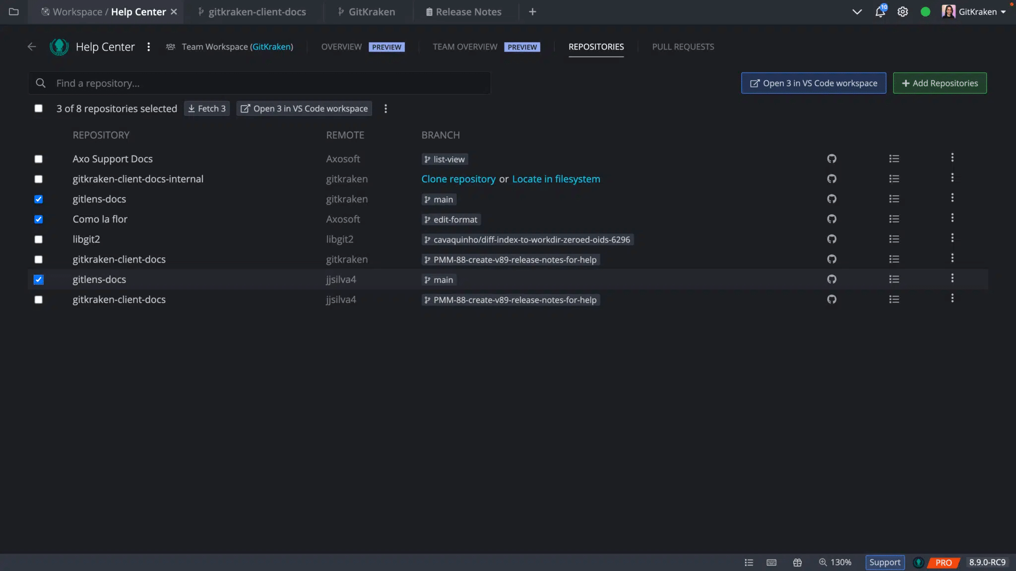The image size is (1016, 571).
Task: Open the GitHub icon for gitlens-docs
Action: [x=832, y=199]
